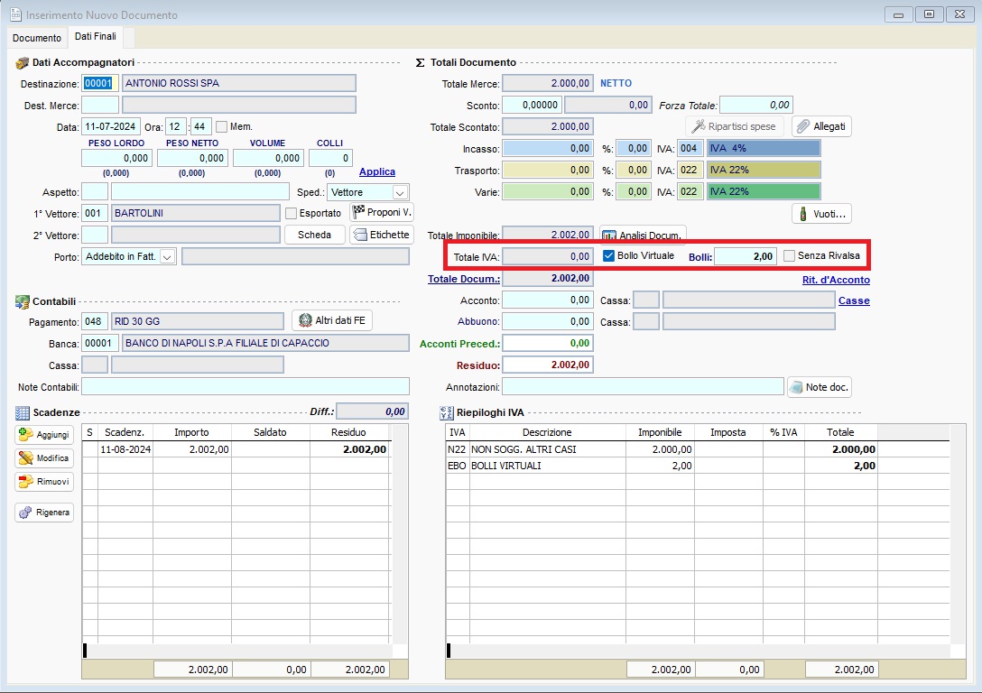Open the Rit. d'Acconto link
This screenshot has width=982, height=693.
coord(836,280)
